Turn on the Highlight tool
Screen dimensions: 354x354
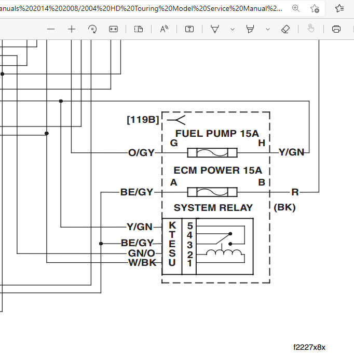click(250, 29)
